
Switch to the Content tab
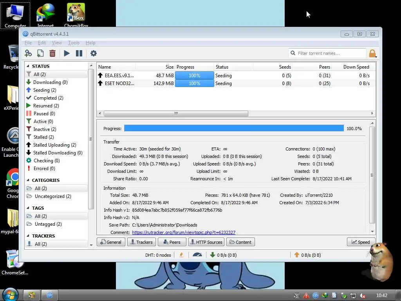click(x=240, y=242)
